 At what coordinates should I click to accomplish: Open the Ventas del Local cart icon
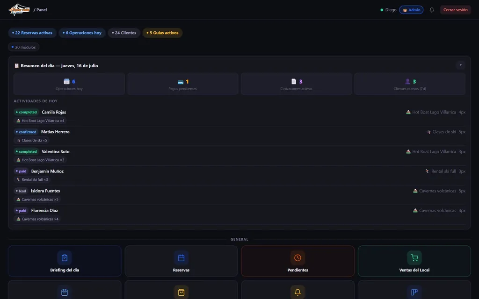414,258
